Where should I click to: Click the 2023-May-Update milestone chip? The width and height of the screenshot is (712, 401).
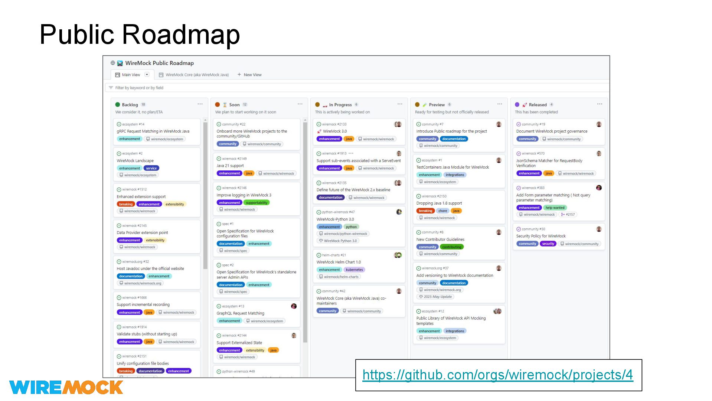435,297
